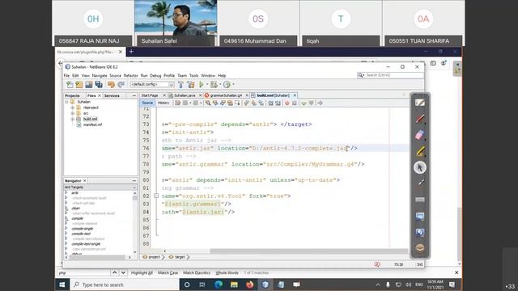Image resolution: width=518 pixels, height=291 pixels.
Task: Select the yellow highlighter annotation tool
Action: tap(420, 151)
